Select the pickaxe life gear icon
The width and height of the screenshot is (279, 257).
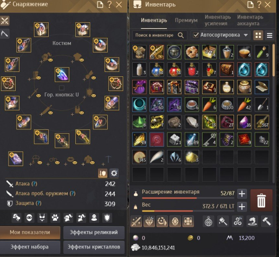(4, 34)
